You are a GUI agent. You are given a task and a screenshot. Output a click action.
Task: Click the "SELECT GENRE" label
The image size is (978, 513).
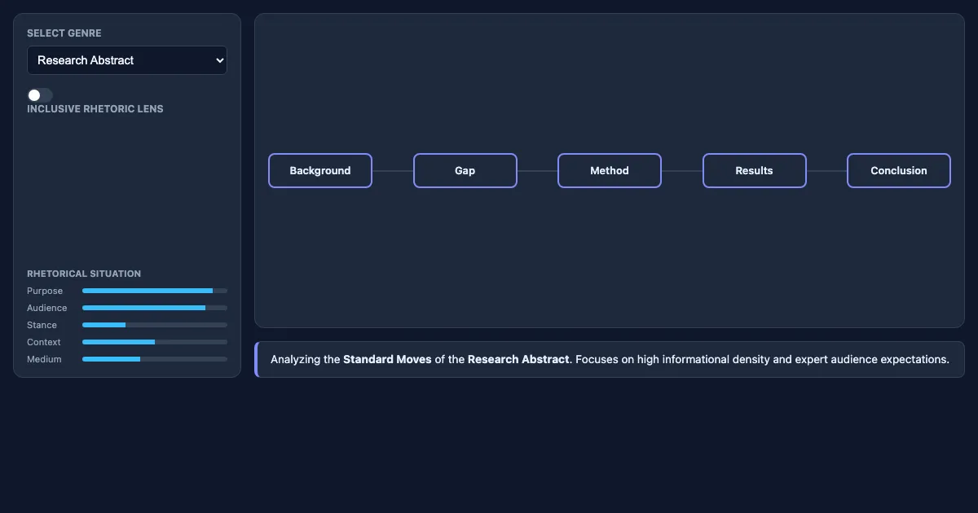(64, 33)
